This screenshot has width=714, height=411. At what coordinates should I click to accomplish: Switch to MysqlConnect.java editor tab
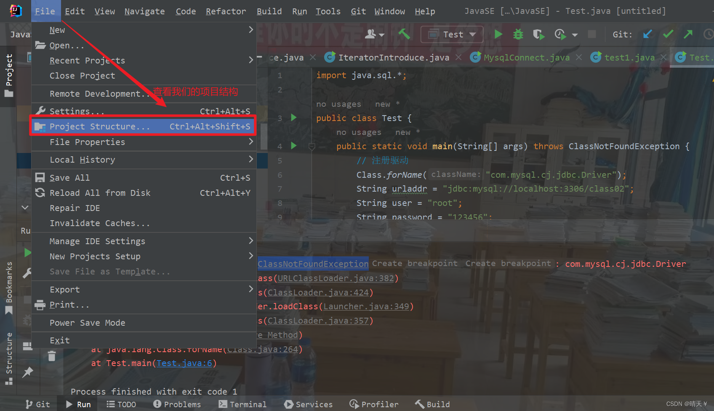point(526,57)
